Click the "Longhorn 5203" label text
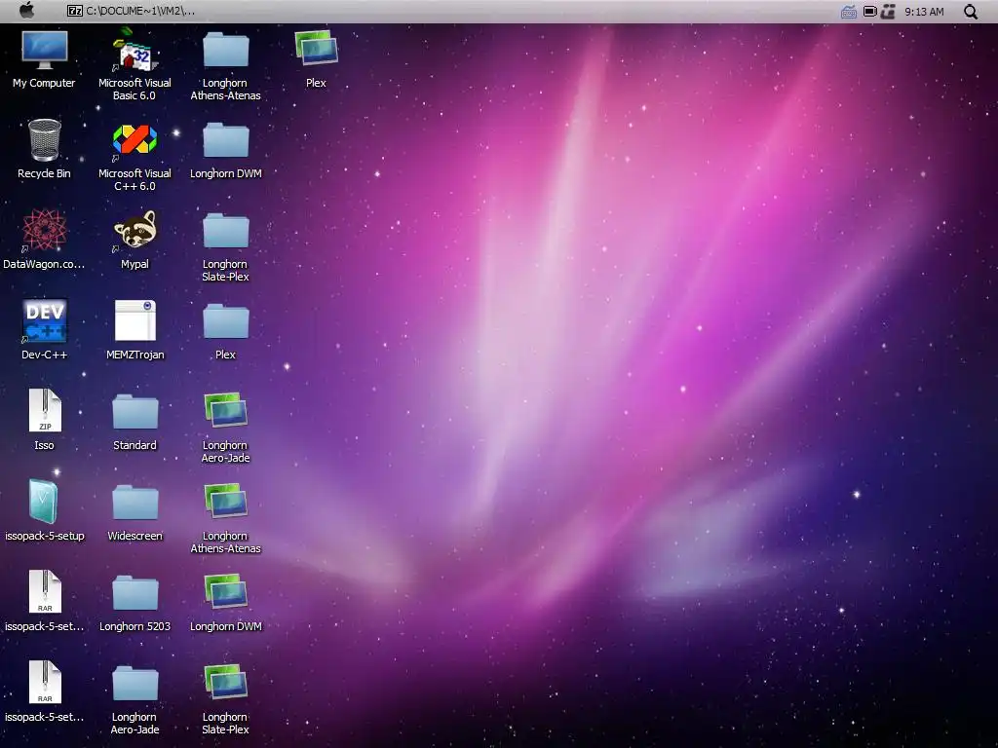 tap(134, 626)
